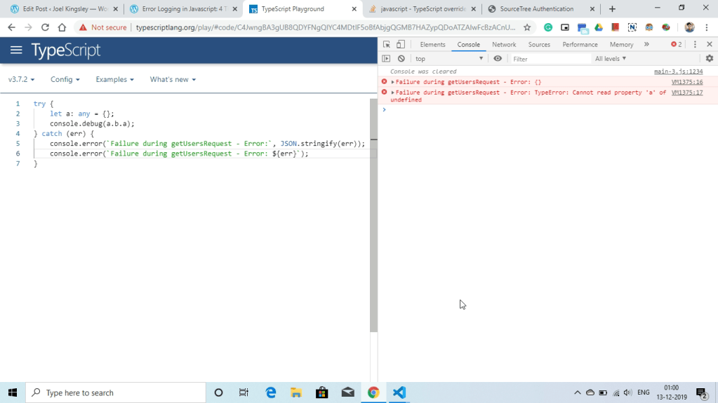Open DevTools three-dot customize menu

coord(695,44)
